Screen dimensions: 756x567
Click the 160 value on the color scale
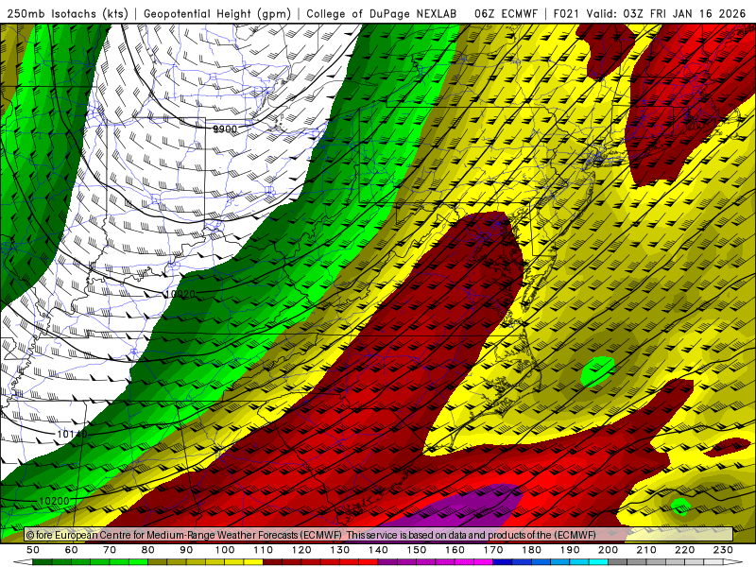tap(455, 550)
